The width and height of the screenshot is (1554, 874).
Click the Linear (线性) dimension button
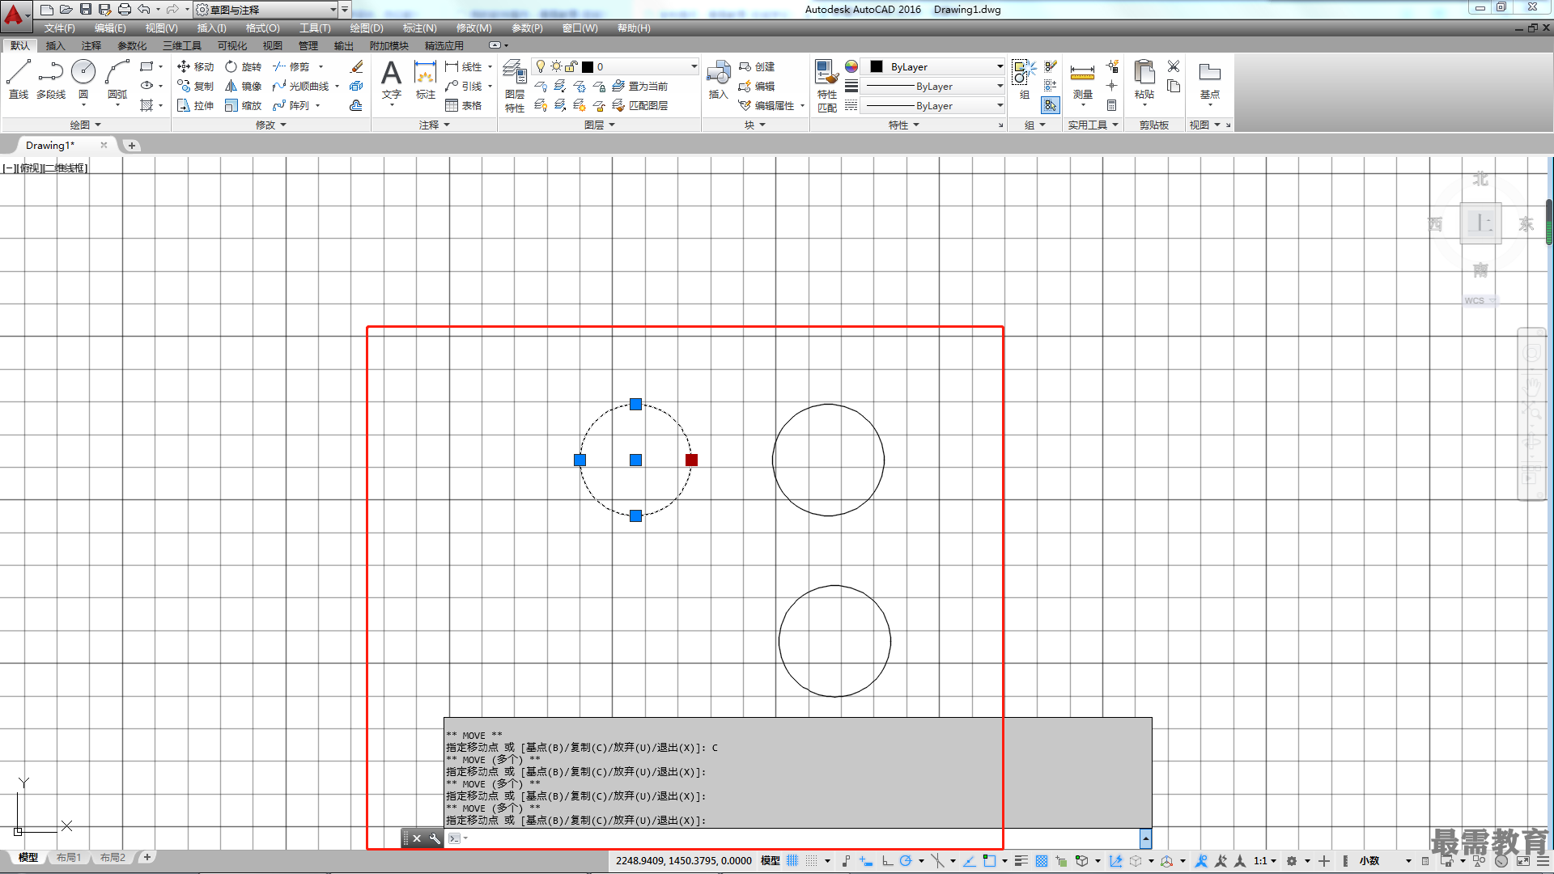[464, 66]
